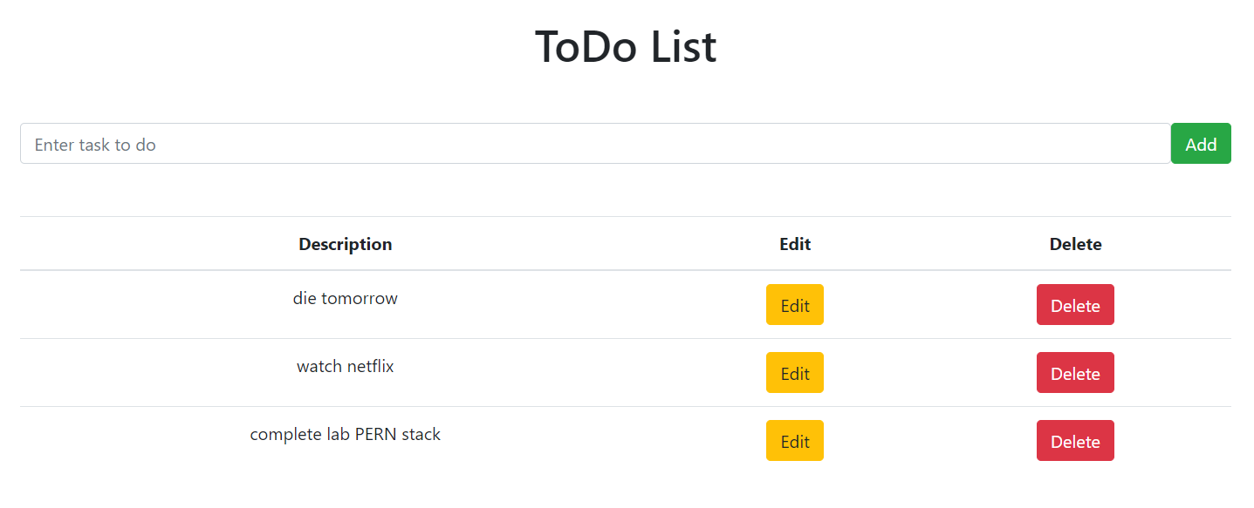Click the Add button

pos(1201,144)
